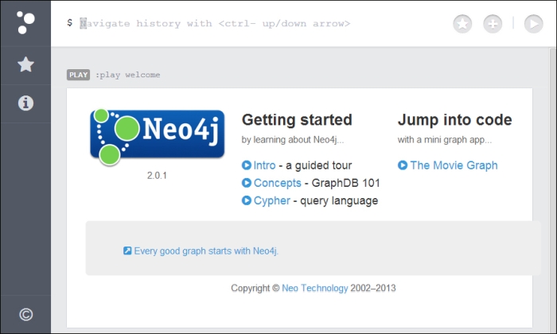Image resolution: width=557 pixels, height=334 pixels.
Task: Save the query as favorite using star button
Action: tap(462, 24)
